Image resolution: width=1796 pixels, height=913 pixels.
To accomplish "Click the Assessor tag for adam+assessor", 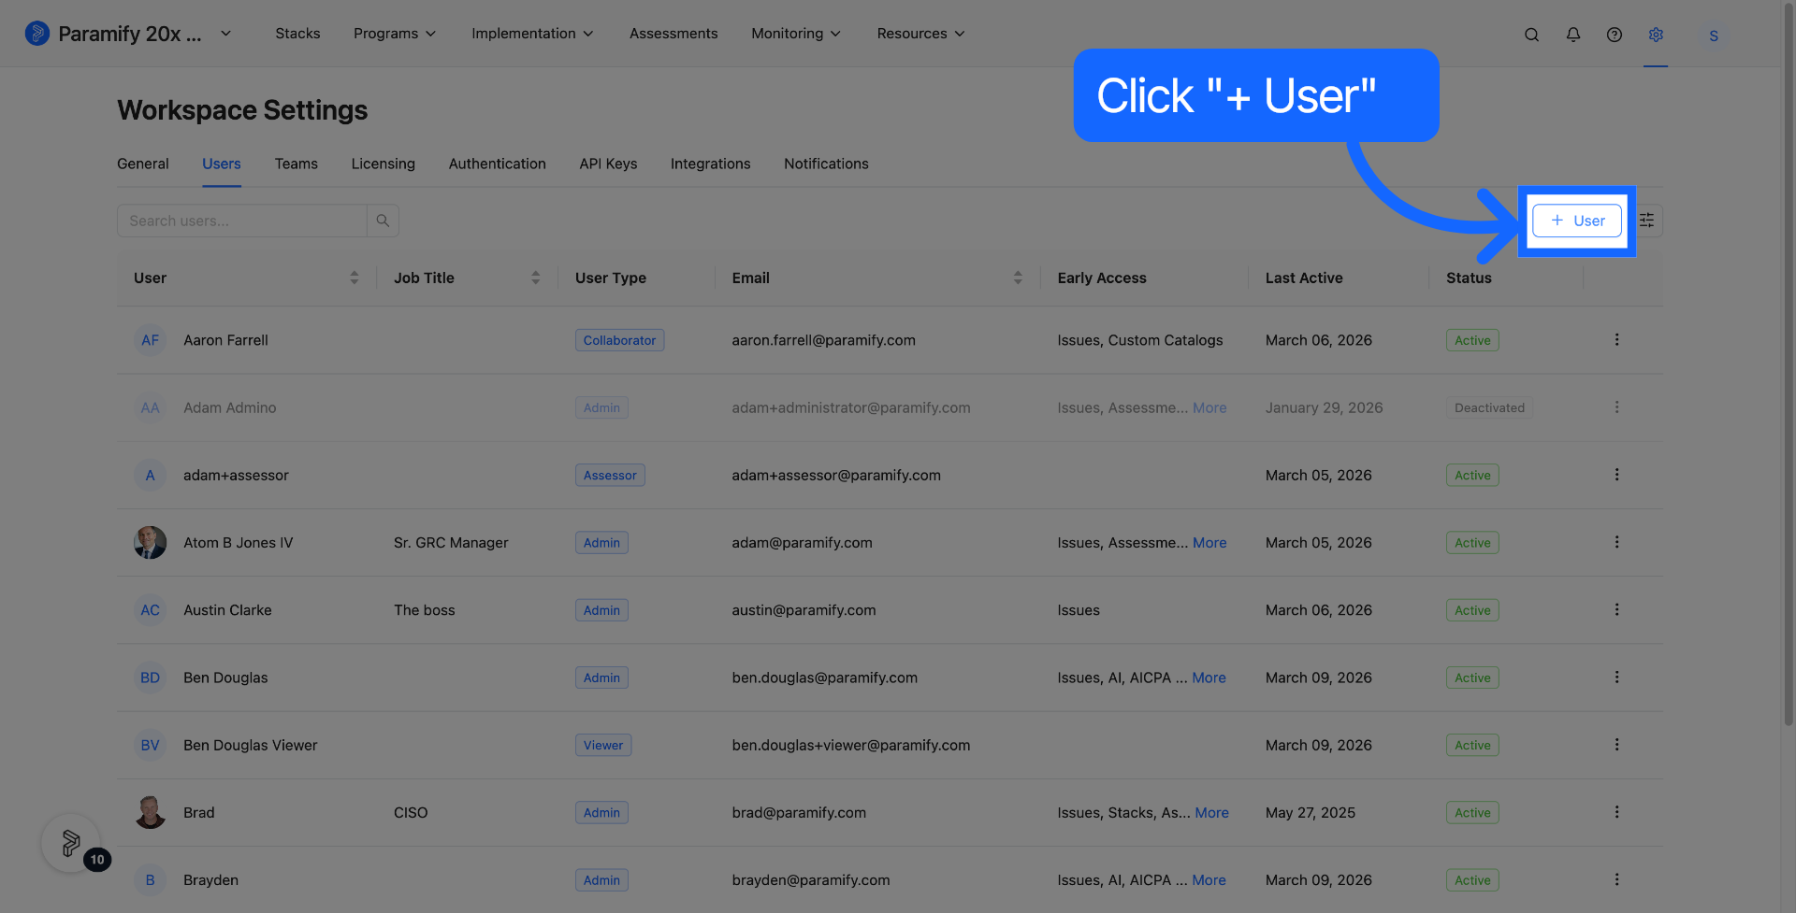I will tap(610, 475).
